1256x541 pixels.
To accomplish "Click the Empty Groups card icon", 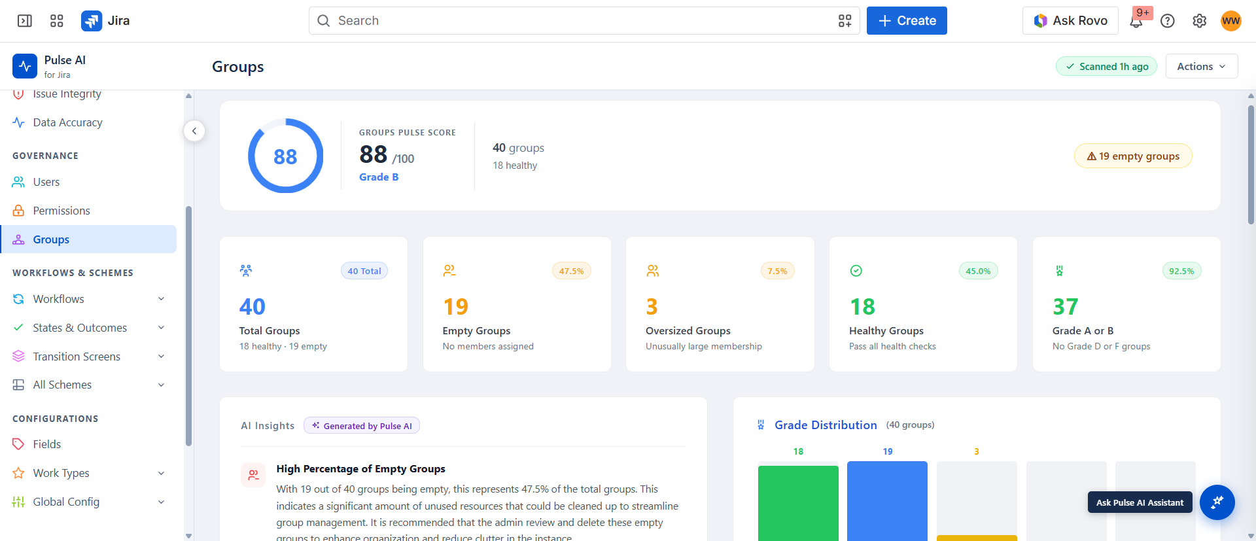I will tap(449, 270).
